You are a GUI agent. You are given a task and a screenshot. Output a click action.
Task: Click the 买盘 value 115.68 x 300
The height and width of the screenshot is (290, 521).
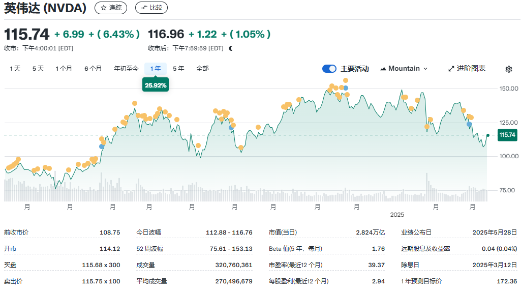[101, 265]
